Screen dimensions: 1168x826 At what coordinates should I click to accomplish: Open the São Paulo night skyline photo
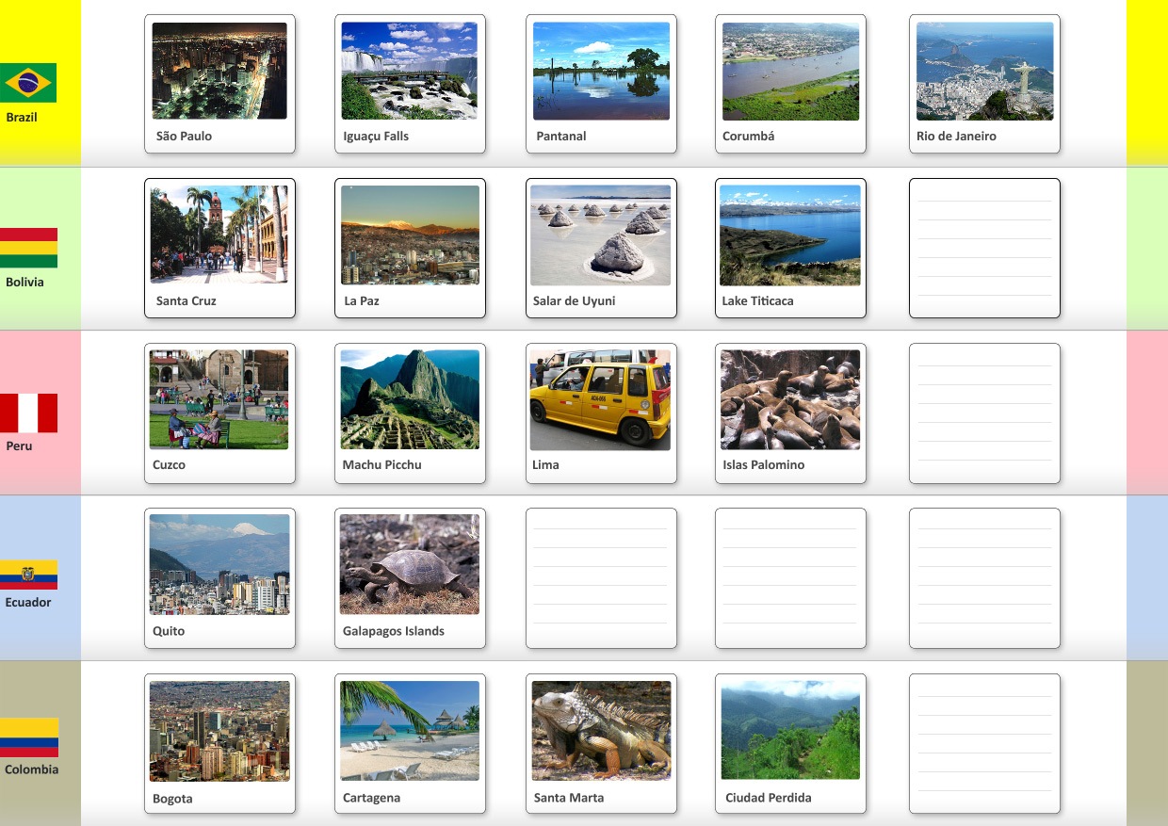219,71
